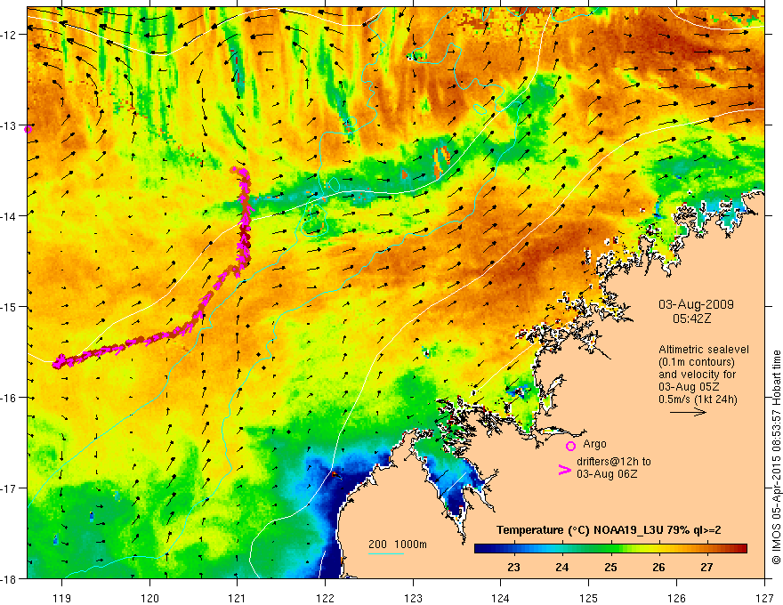Click the latitude axis label '-12'

(x=10, y=35)
